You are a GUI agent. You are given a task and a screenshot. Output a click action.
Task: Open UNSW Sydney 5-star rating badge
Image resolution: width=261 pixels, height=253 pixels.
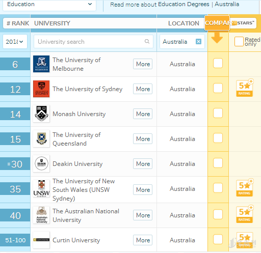(245, 188)
